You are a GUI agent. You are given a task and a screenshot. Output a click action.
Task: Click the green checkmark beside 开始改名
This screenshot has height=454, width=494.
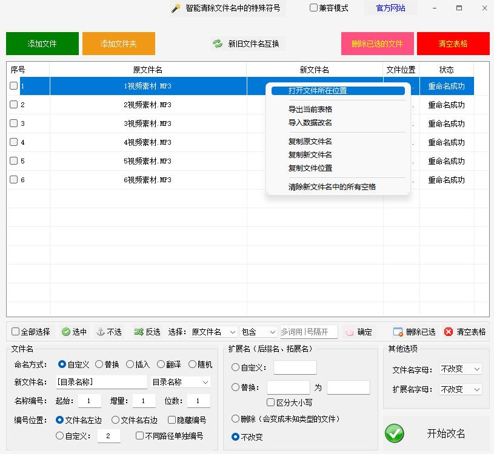[x=395, y=433]
